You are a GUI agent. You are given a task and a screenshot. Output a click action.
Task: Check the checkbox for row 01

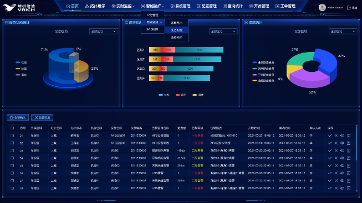coord(12,136)
